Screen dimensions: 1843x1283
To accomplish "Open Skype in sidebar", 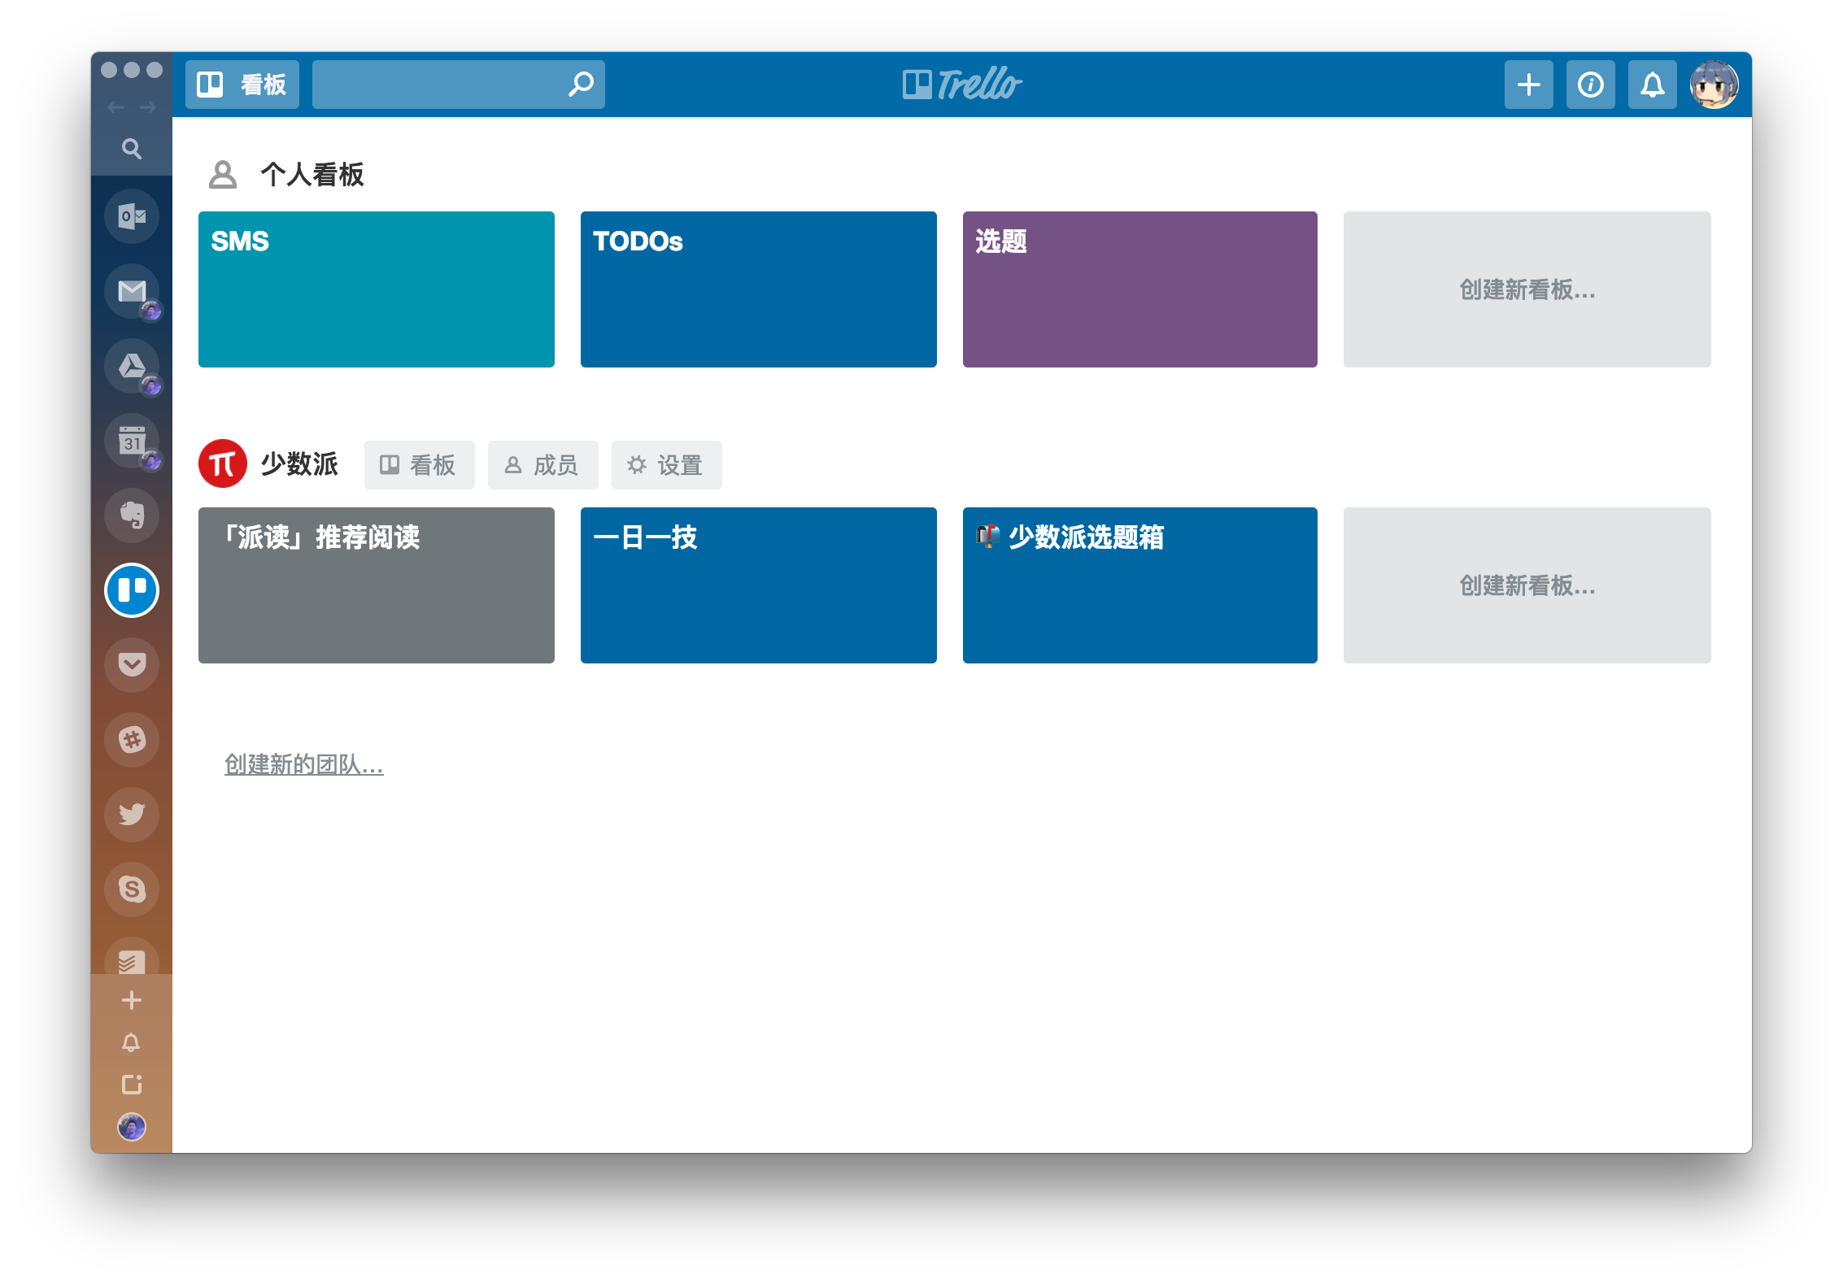I will pos(132,889).
